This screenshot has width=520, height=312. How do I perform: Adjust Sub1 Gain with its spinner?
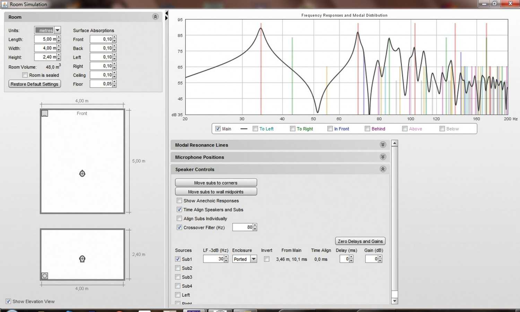[x=380, y=259]
